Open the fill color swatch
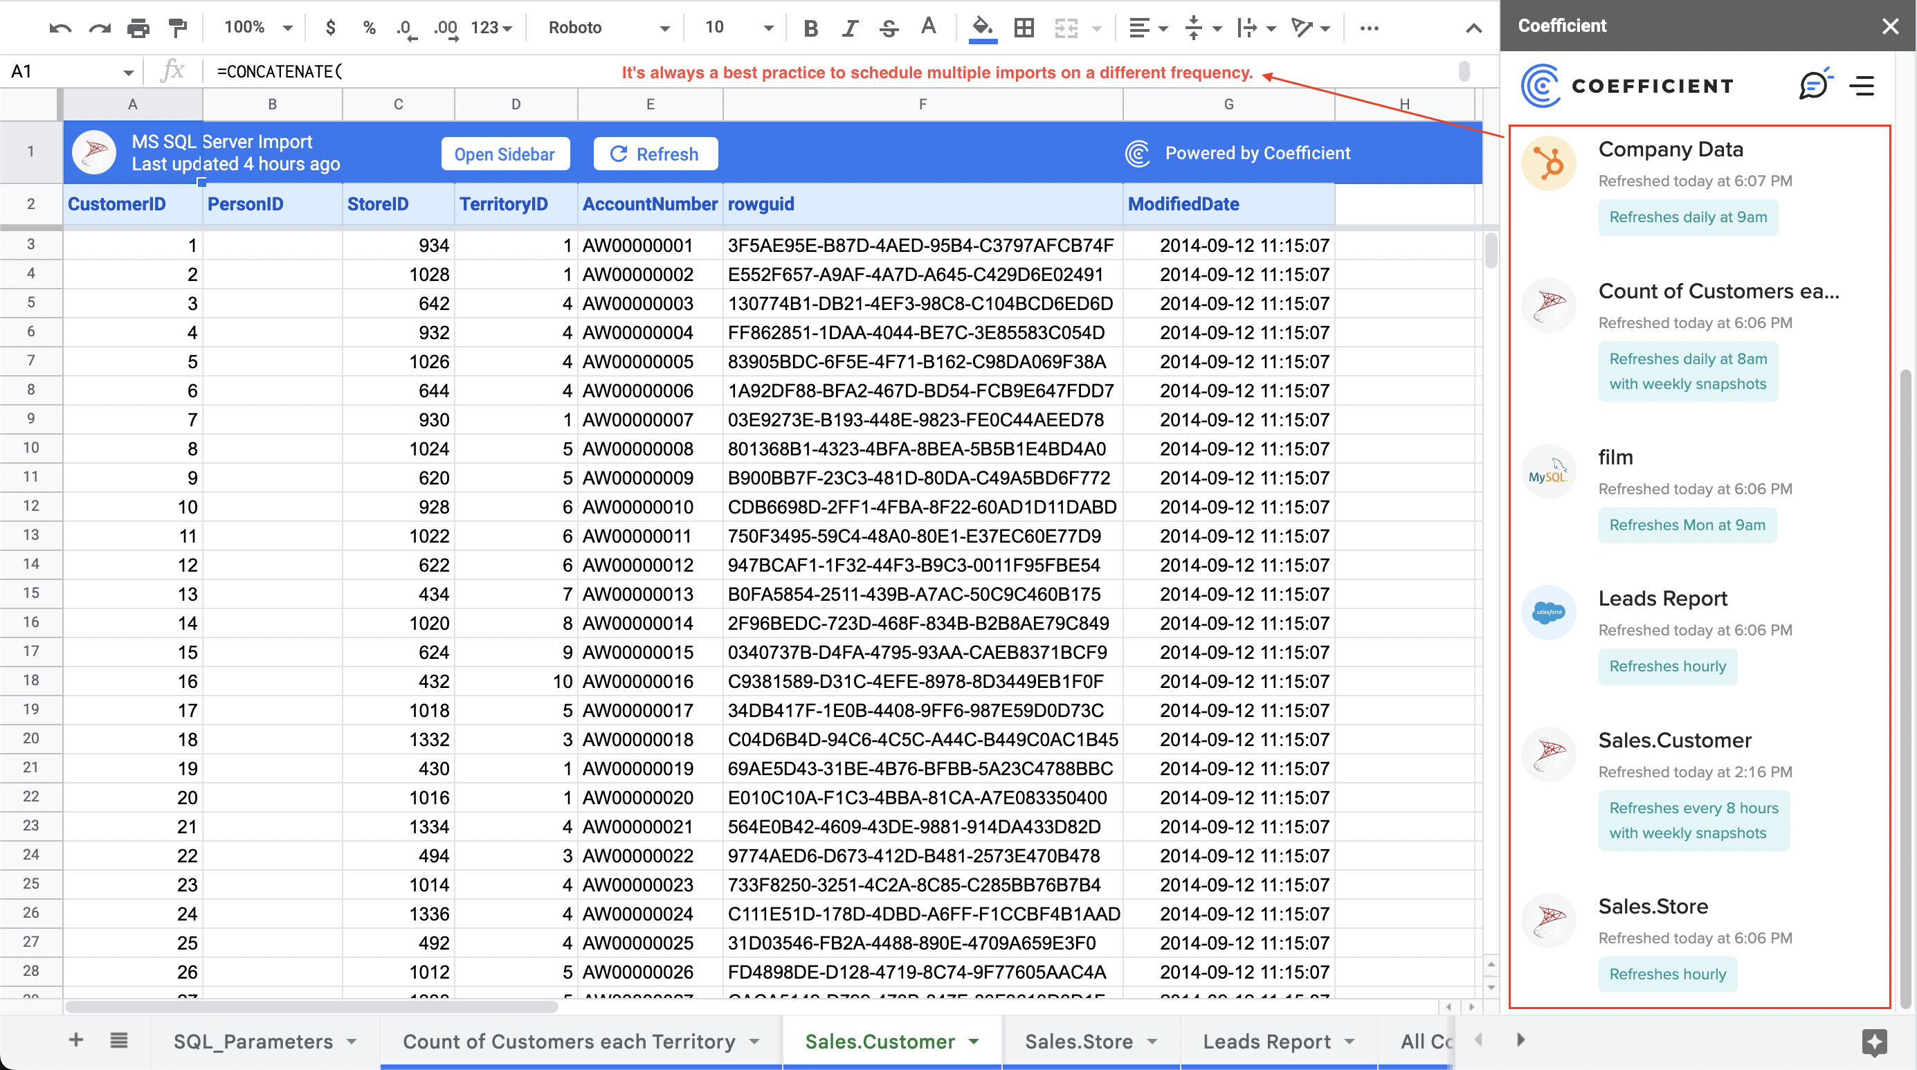This screenshot has height=1070, width=1917. coord(981,28)
